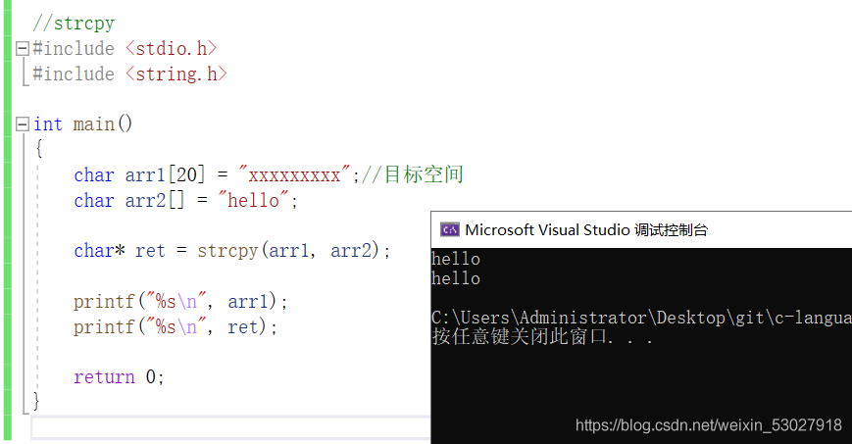Click the first hello output line in console

(x=456, y=259)
